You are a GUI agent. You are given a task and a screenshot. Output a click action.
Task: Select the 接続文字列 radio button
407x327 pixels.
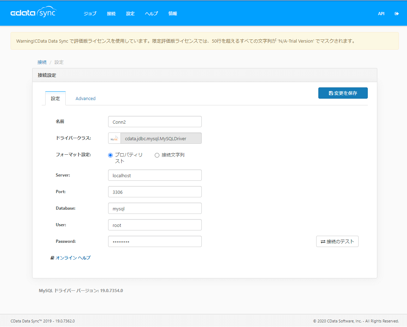[157, 155]
